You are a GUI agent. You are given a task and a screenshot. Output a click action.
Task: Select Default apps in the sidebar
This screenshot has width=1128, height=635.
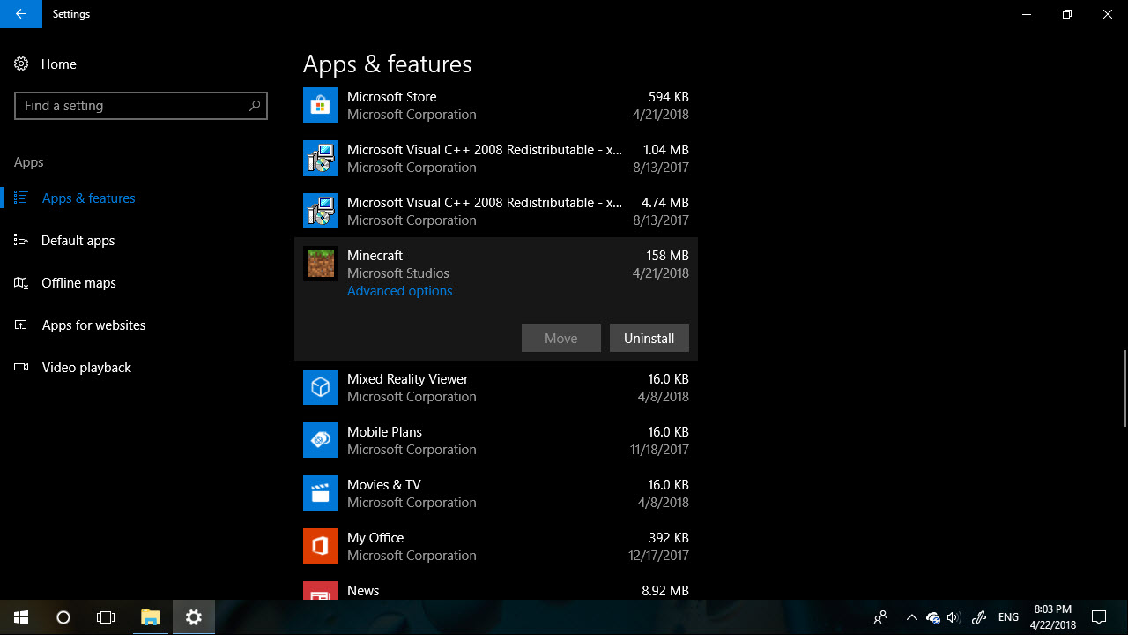point(78,241)
